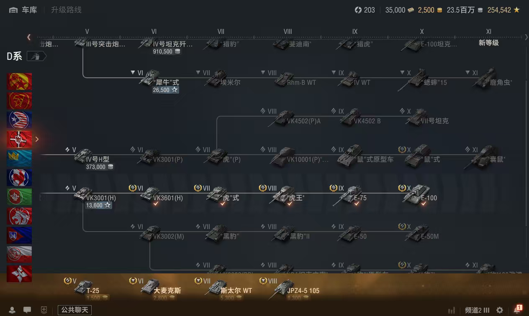This screenshot has height=316, width=529.
Task: Open the garage via 车库 icon
Action: coord(13,10)
